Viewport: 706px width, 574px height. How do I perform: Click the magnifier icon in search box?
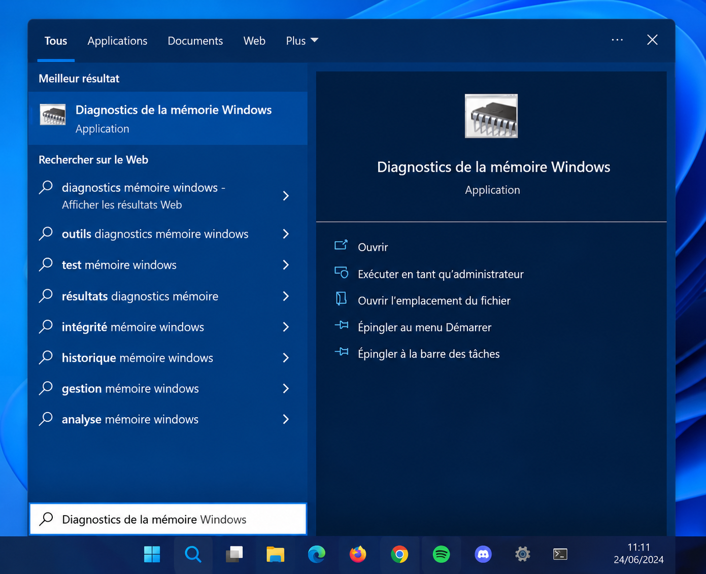[x=46, y=519]
